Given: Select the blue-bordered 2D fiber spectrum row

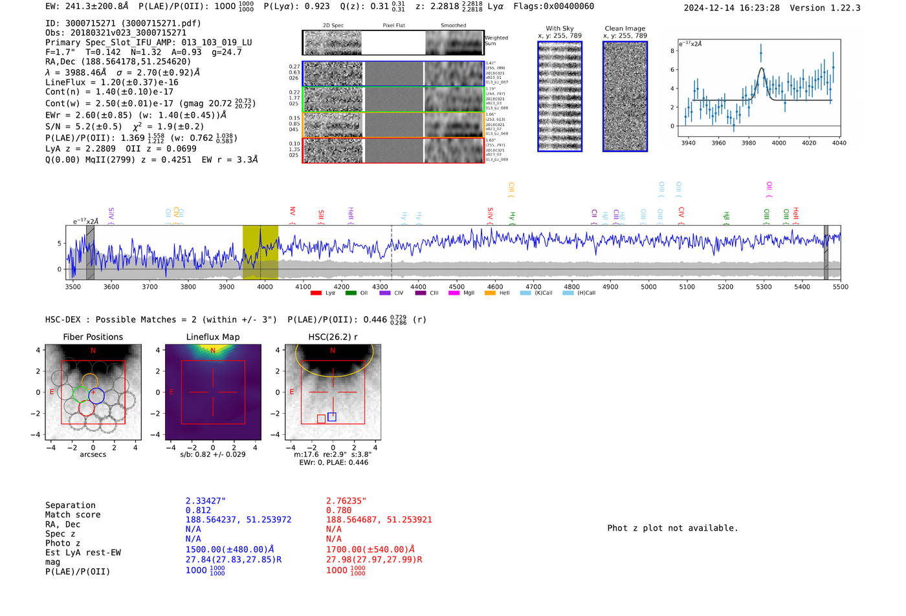Looking at the screenshot, I should [x=393, y=74].
